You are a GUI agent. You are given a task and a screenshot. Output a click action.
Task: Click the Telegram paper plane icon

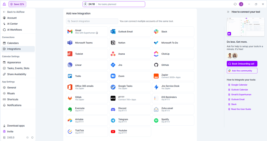point(113,121)
